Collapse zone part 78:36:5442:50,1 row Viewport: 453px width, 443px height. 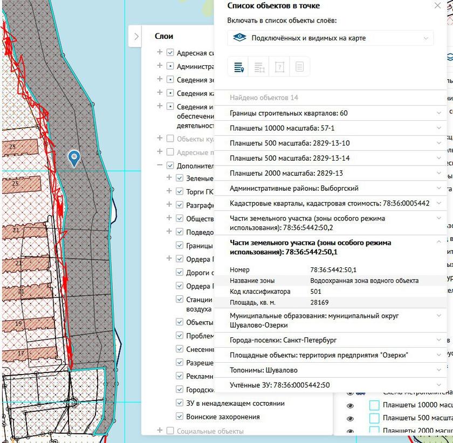pyautogui.click(x=331, y=247)
